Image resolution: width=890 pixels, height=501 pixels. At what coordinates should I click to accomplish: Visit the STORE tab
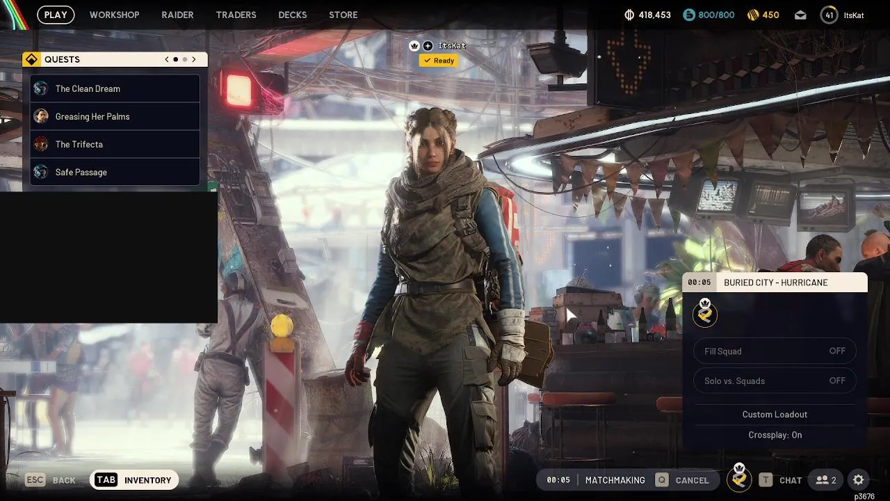[x=343, y=15]
